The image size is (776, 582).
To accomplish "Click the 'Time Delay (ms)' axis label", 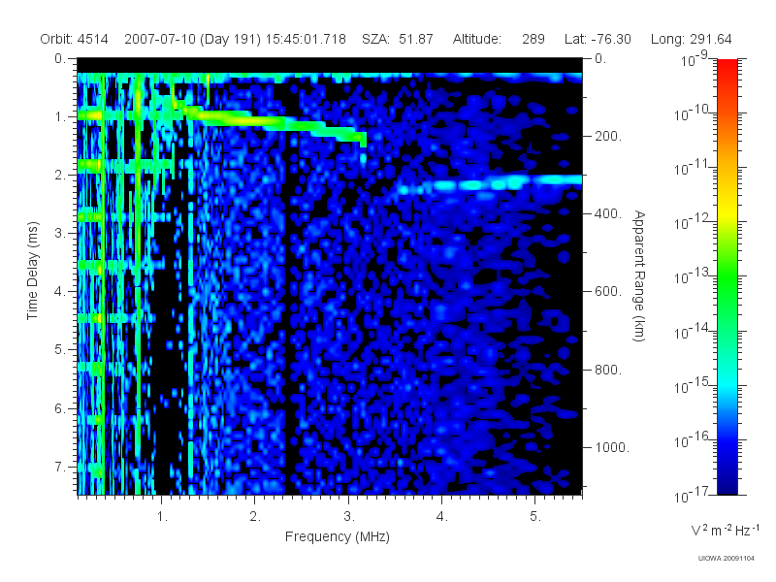I will pyautogui.click(x=32, y=271).
